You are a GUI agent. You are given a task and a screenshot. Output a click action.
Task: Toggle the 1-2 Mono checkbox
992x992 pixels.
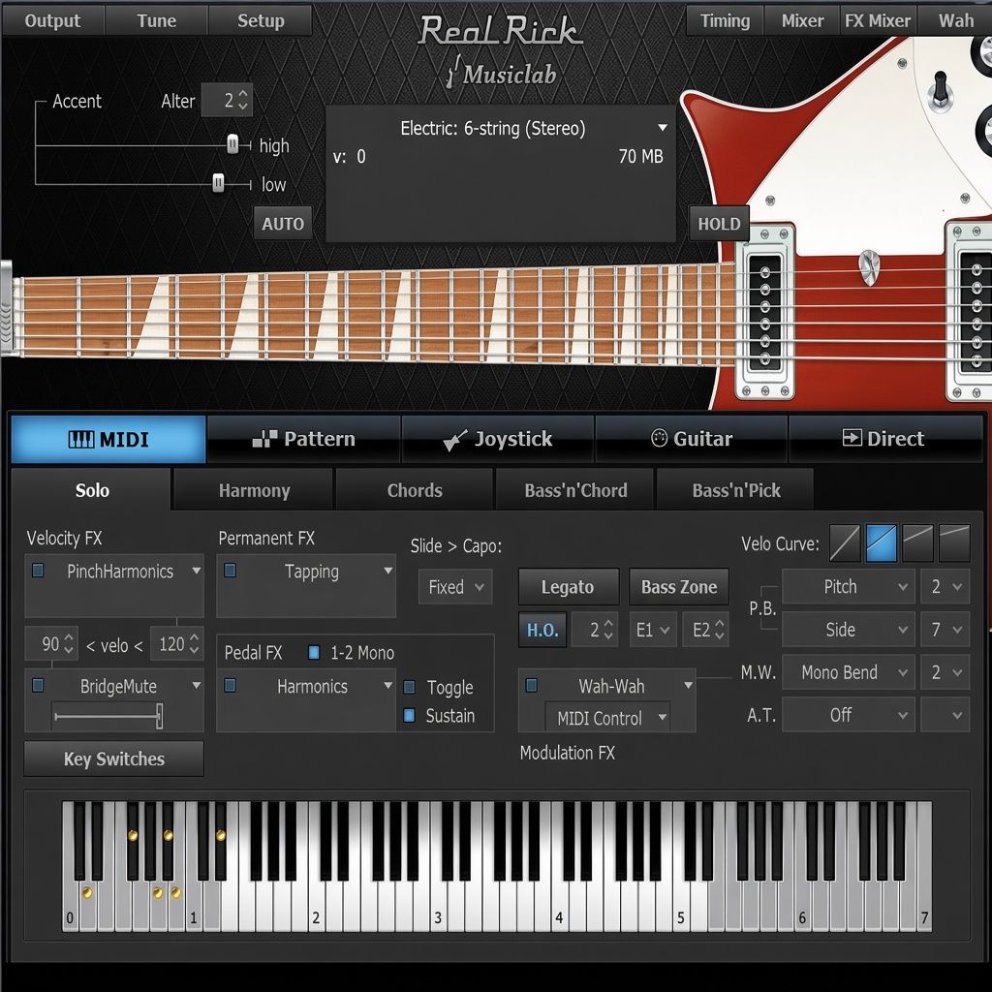314,652
